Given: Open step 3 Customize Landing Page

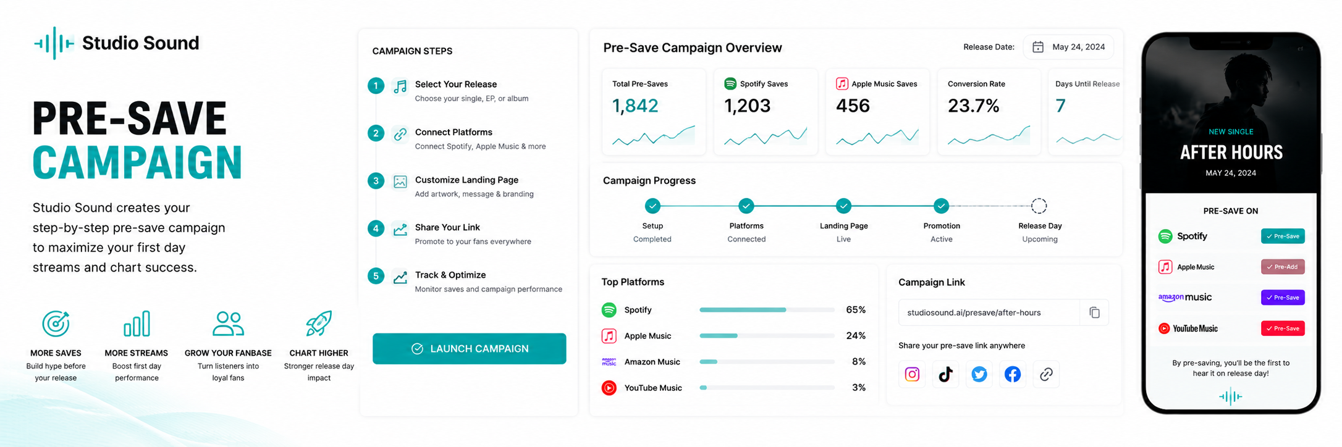Looking at the screenshot, I should (x=466, y=186).
